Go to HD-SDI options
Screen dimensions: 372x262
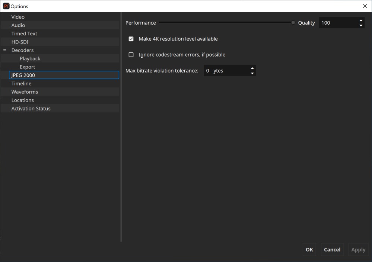click(x=20, y=42)
